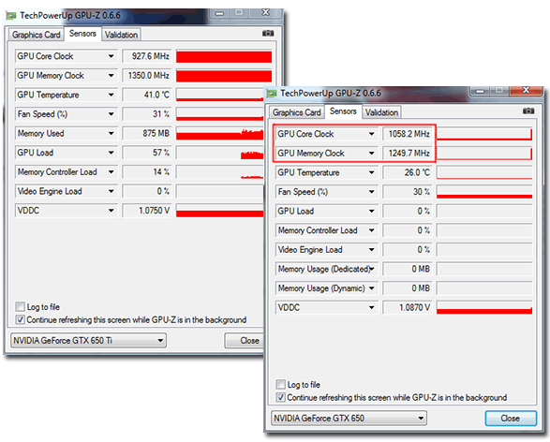The height and width of the screenshot is (442, 550).
Task: Switch to Graphics Card tab in GTX 650 Ti window
Action: point(37,35)
